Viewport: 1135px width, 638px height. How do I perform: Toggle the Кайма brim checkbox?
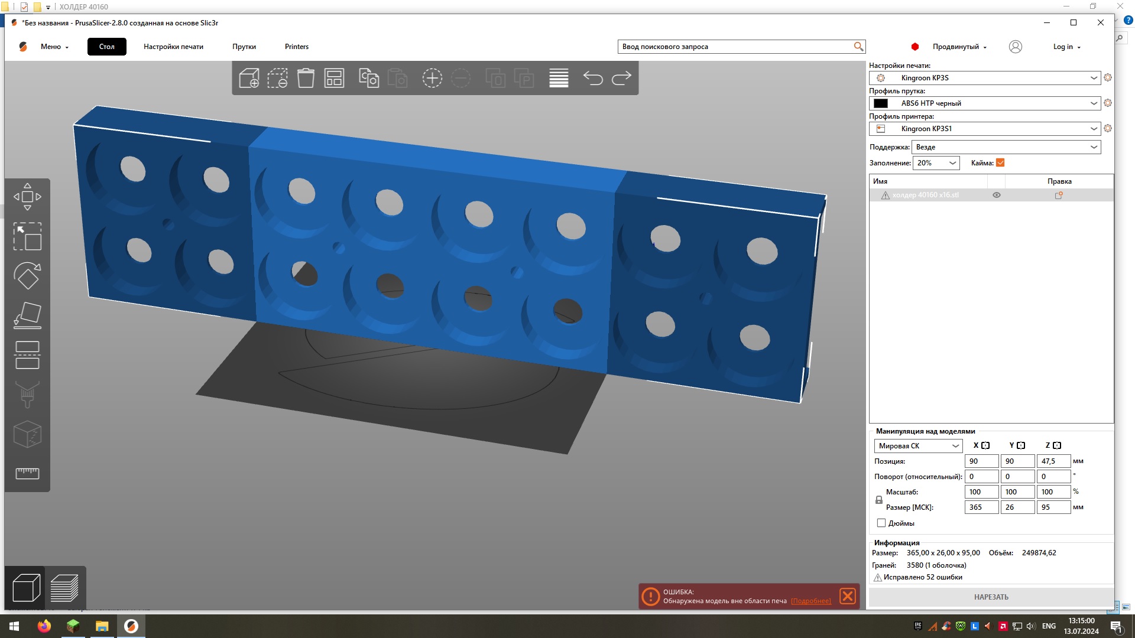point(1000,163)
